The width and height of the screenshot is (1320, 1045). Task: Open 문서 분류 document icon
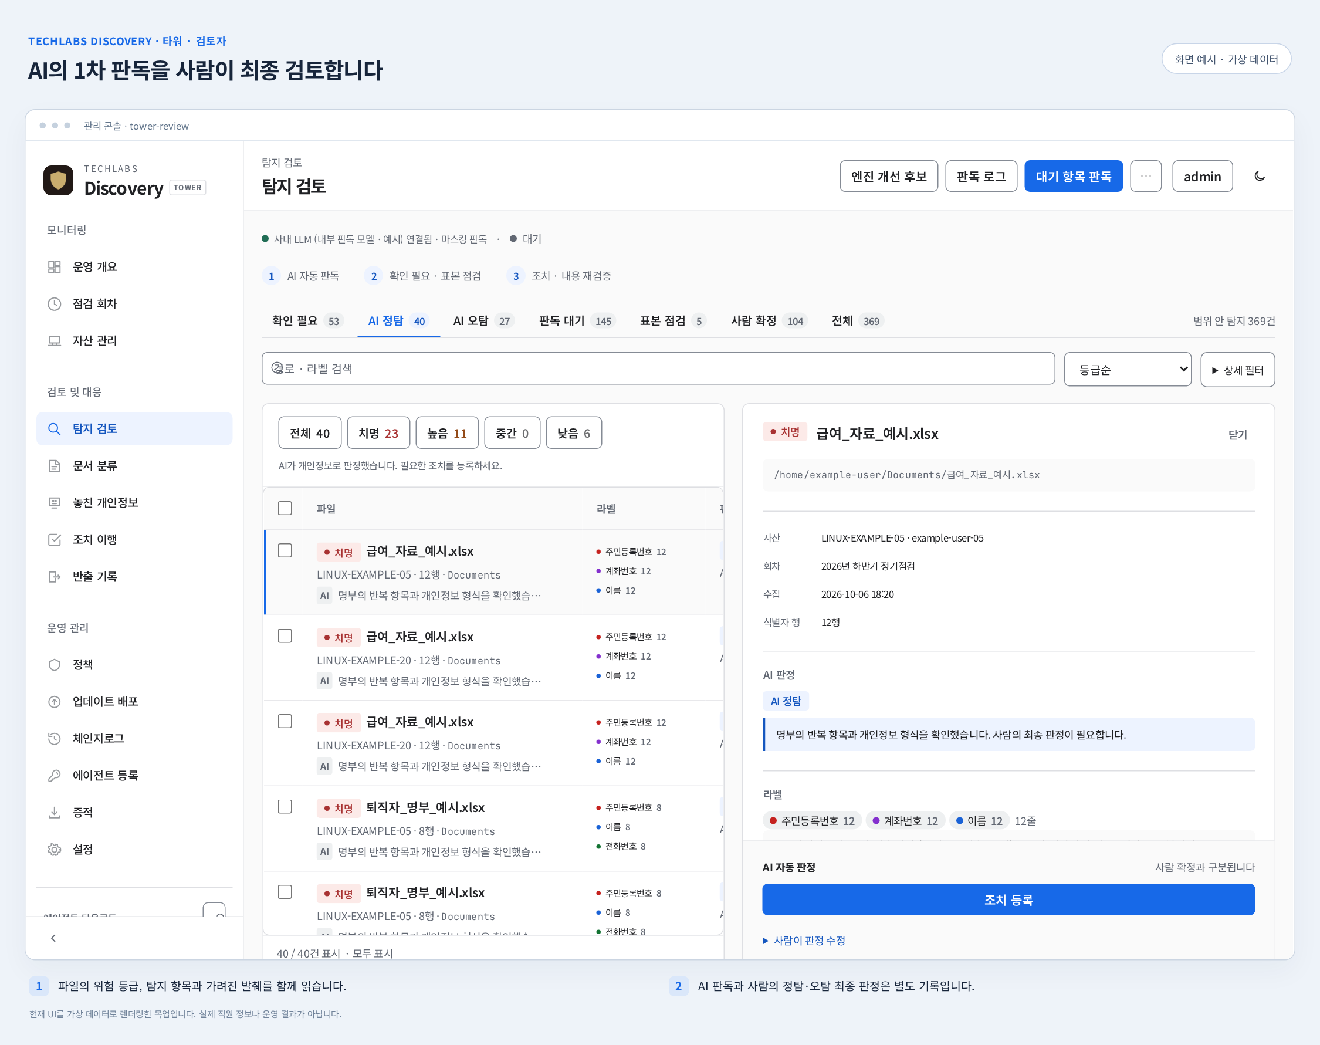55,466
